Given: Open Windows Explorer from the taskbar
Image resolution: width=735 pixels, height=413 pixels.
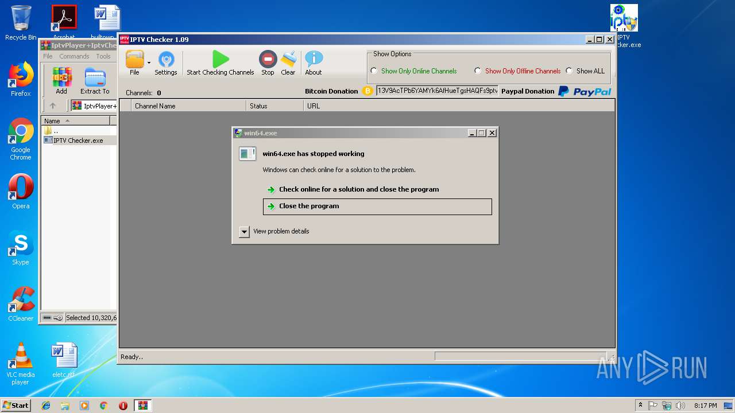Looking at the screenshot, I should point(65,406).
